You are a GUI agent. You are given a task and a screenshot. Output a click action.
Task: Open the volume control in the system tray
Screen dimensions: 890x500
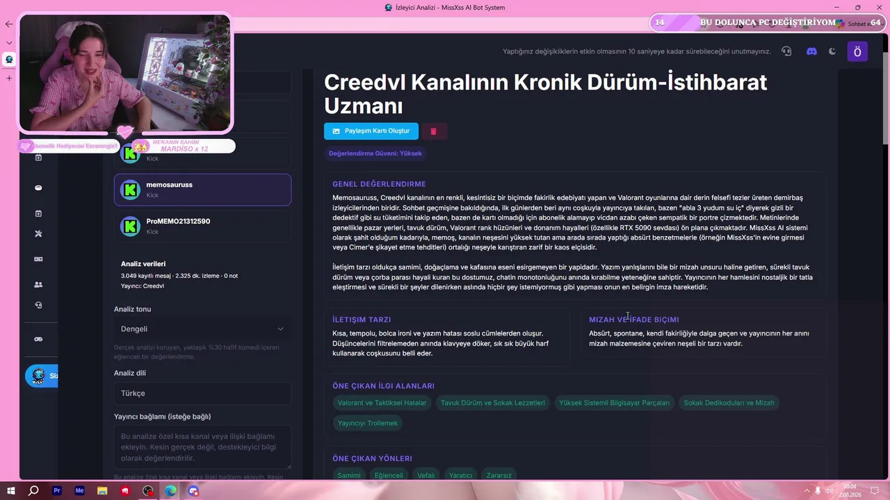tap(828, 491)
